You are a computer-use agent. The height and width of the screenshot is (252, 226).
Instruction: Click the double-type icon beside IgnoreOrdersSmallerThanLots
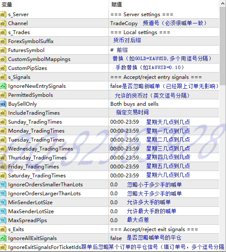[x=3, y=185]
